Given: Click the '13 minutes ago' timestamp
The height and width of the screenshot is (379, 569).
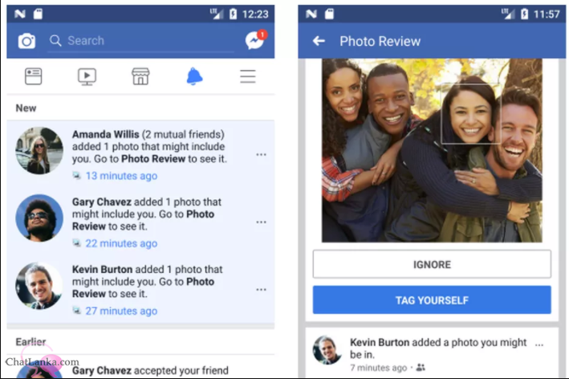Looking at the screenshot, I should pyautogui.click(x=121, y=176).
